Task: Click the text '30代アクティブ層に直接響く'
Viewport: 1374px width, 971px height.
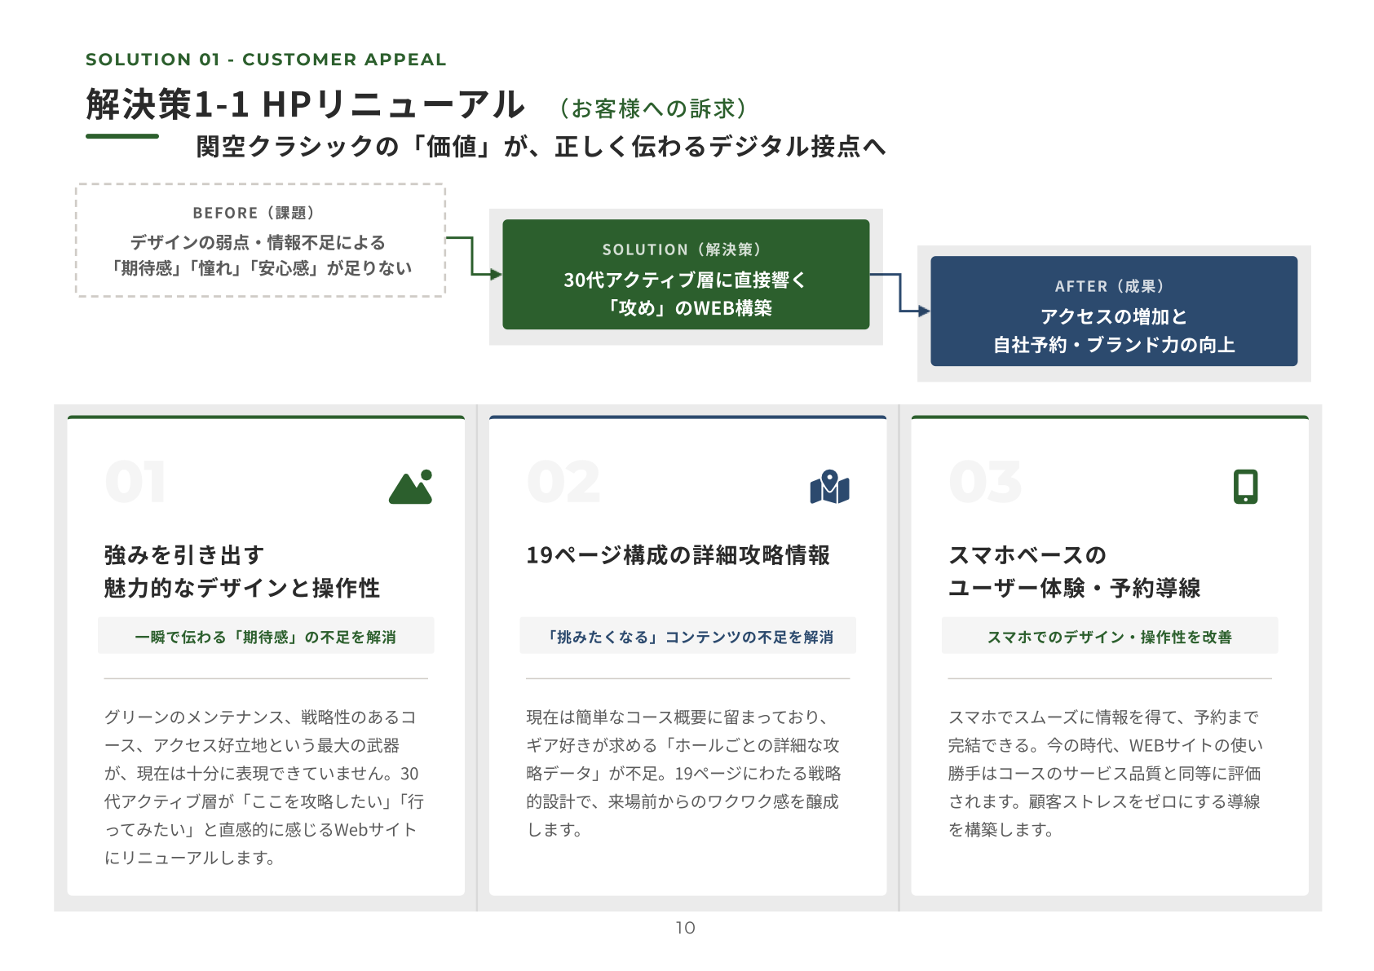Action: click(685, 280)
